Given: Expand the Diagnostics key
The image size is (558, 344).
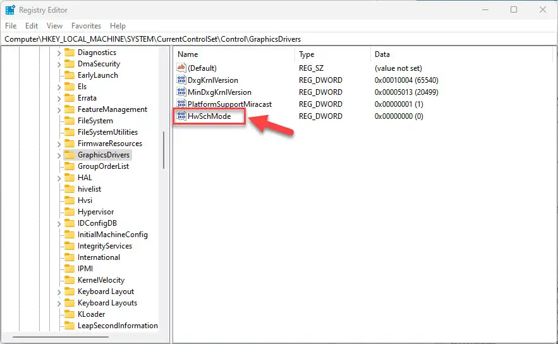Looking at the screenshot, I should (59, 53).
